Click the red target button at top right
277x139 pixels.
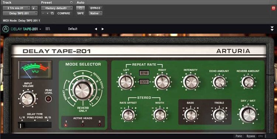(273, 8)
